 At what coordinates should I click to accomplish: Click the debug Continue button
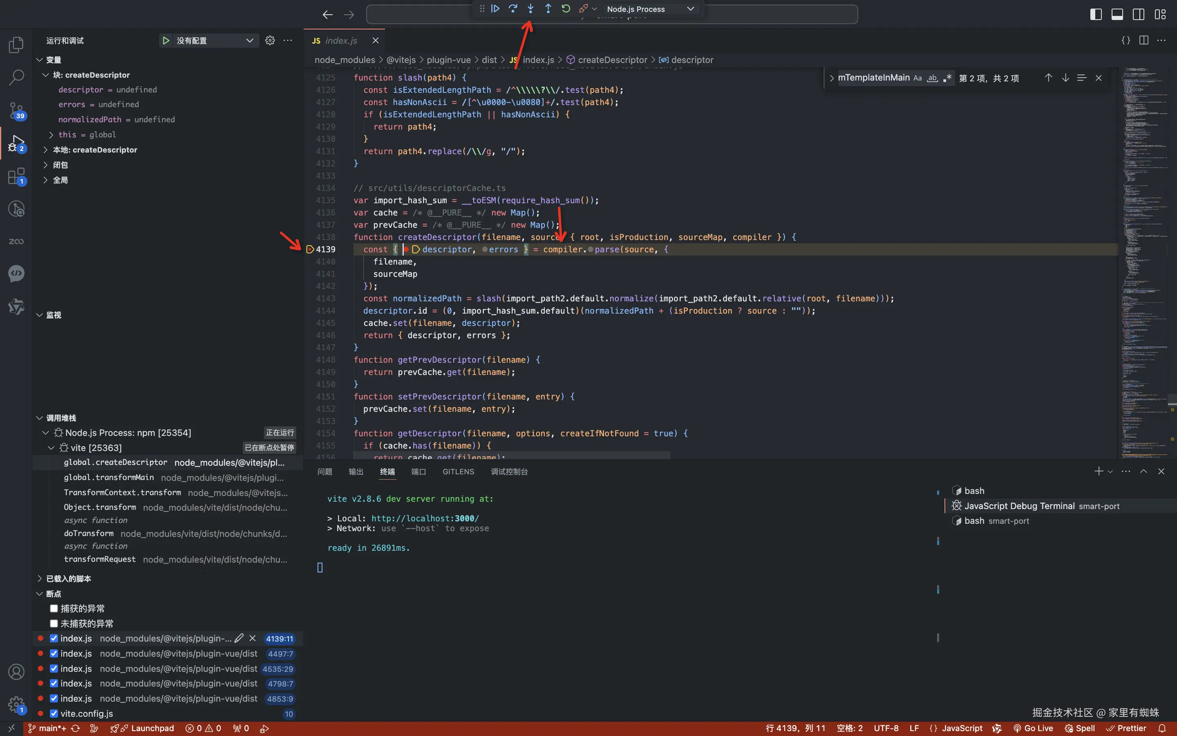[x=495, y=9]
